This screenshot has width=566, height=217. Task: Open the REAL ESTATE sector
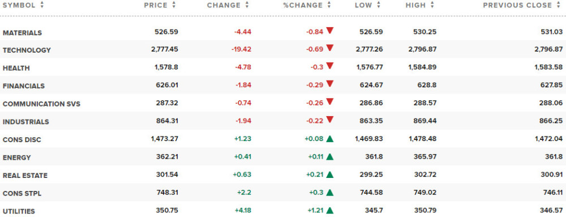[x=25, y=176]
